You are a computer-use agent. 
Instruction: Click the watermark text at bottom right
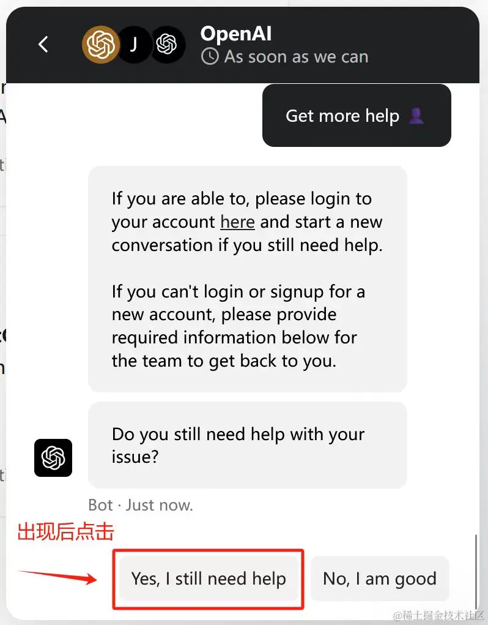pyautogui.click(x=438, y=615)
